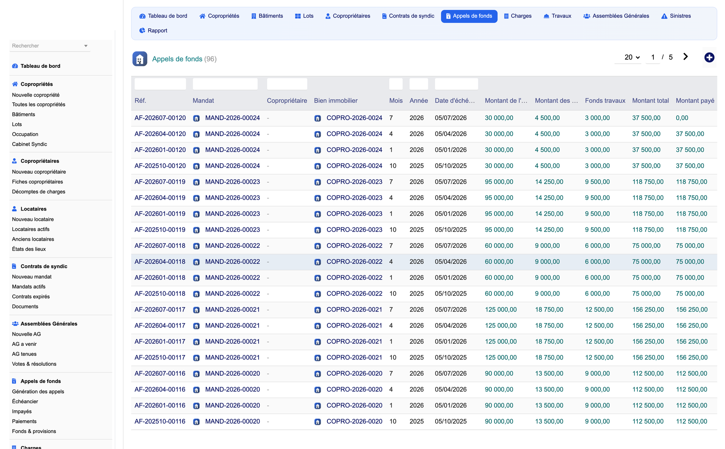Open reference AF-202510-00116

click(x=160, y=421)
